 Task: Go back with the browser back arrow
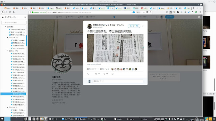click(x=3, y=12)
